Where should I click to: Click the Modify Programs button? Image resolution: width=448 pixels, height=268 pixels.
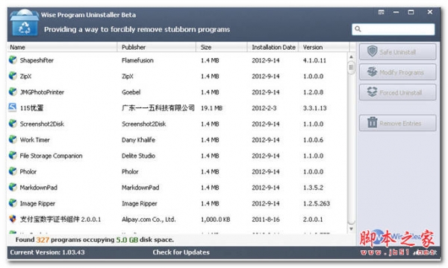coord(397,72)
